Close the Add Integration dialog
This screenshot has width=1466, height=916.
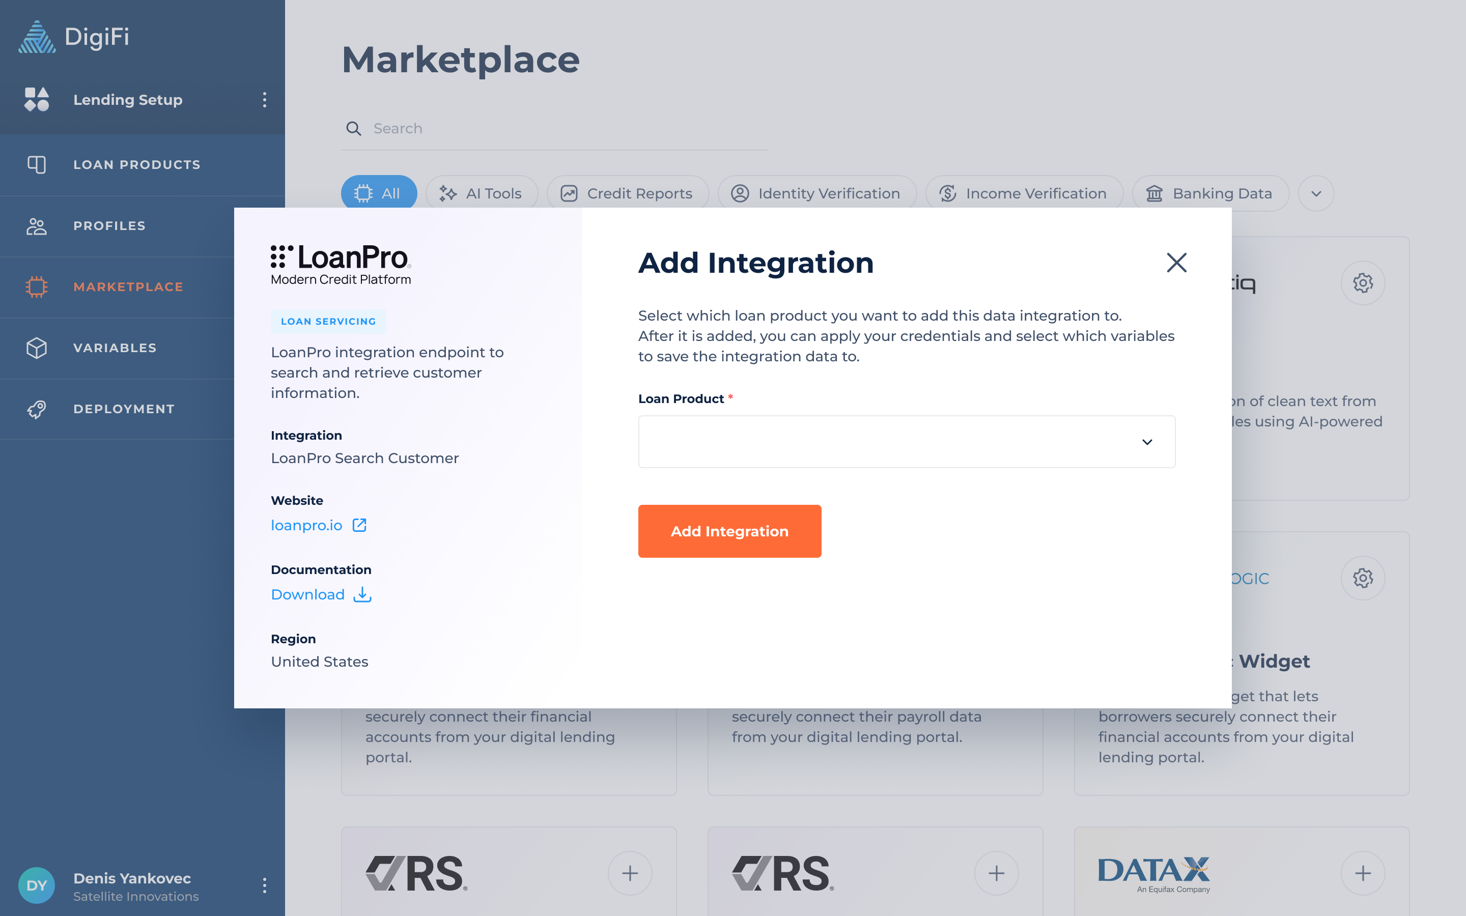pos(1176,262)
